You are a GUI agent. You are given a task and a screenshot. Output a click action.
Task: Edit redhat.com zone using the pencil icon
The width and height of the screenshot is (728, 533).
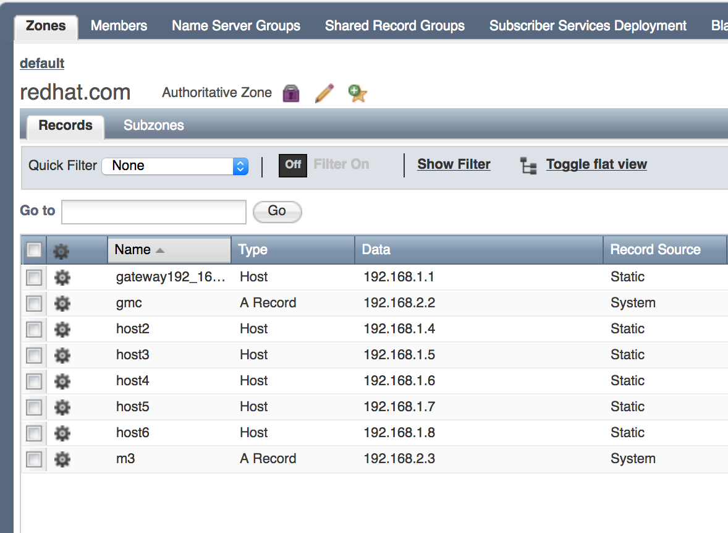coord(324,92)
